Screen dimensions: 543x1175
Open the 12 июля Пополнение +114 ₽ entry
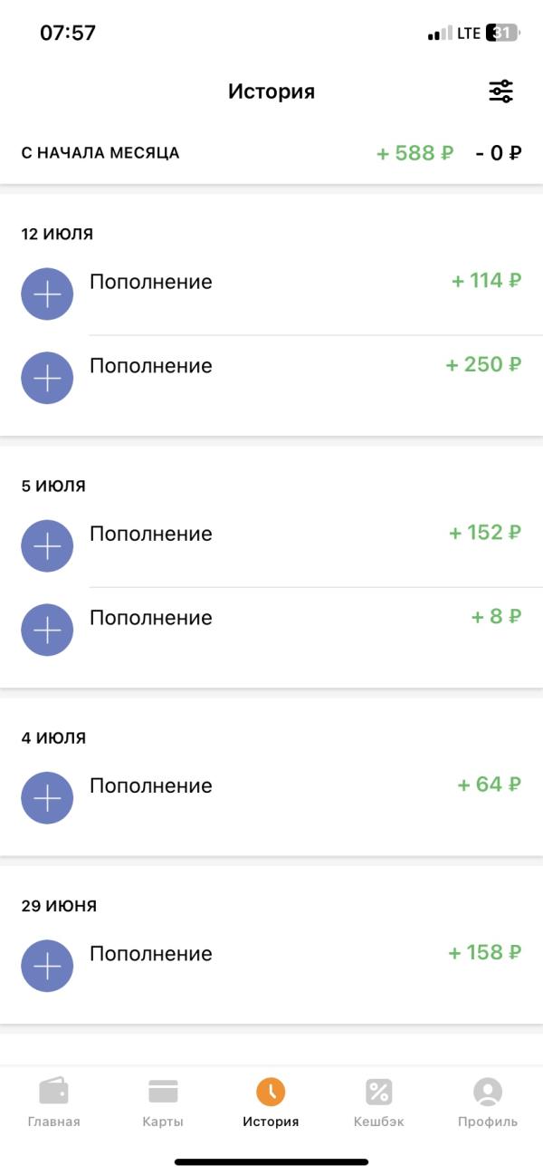pyautogui.click(x=271, y=294)
